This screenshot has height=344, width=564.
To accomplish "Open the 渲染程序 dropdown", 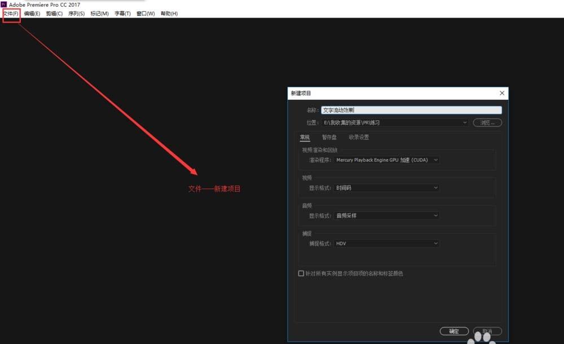I will point(387,160).
